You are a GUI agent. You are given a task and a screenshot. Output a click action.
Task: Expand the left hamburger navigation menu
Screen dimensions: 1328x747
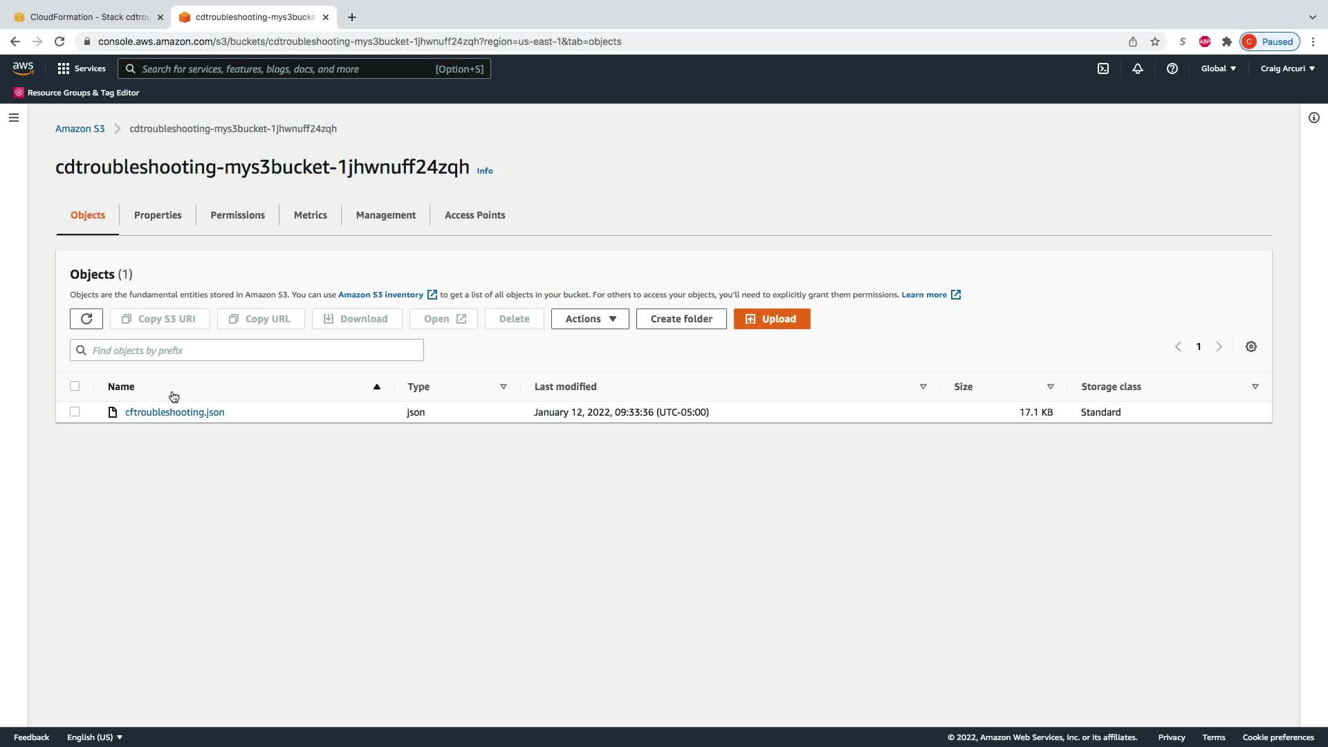pyautogui.click(x=13, y=118)
